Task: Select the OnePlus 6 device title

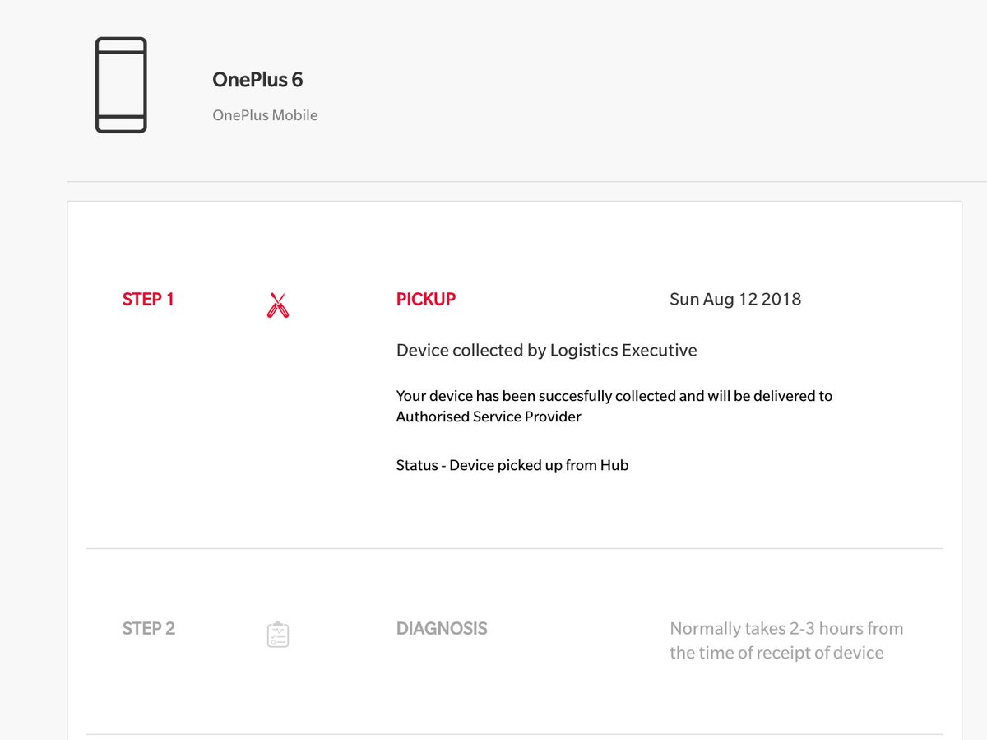Action: pos(257,79)
